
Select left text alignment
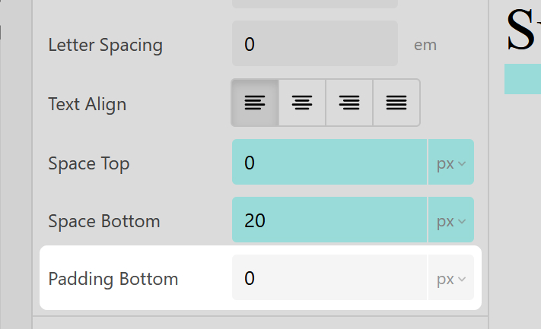click(255, 103)
